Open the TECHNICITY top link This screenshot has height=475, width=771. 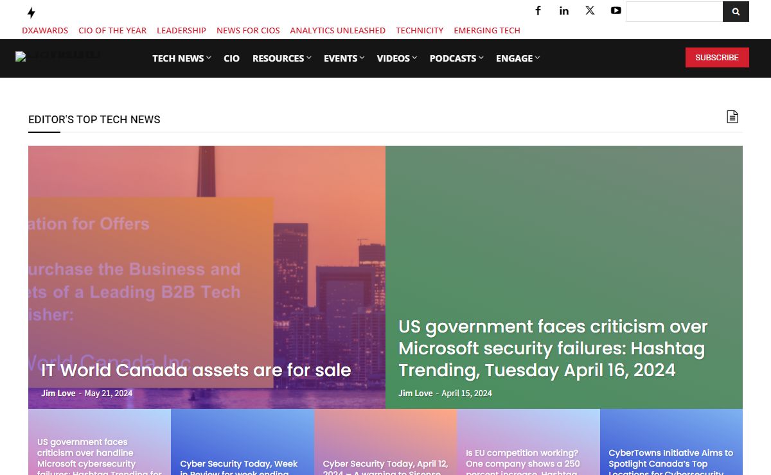420,30
